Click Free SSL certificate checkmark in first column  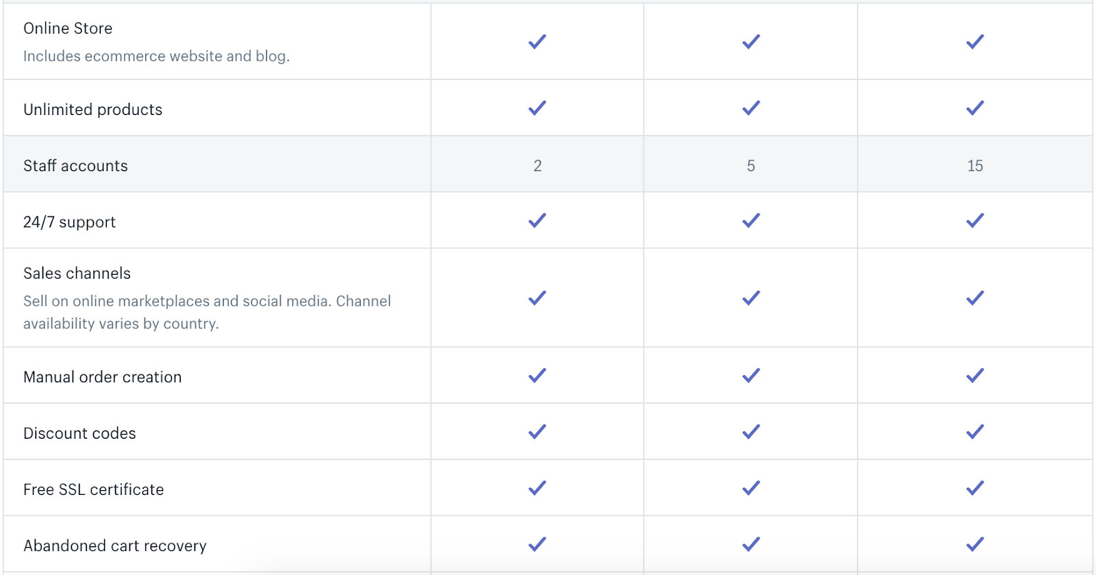[537, 488]
